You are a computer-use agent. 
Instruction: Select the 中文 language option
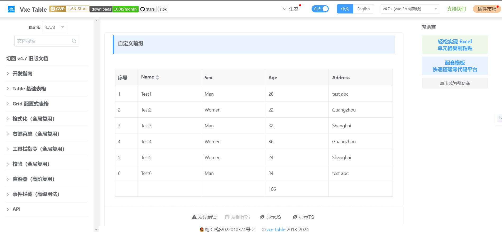tap(345, 9)
